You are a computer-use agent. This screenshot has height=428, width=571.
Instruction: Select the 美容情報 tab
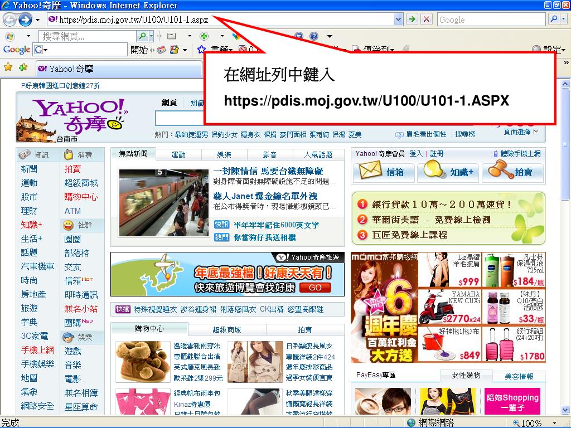(x=519, y=376)
